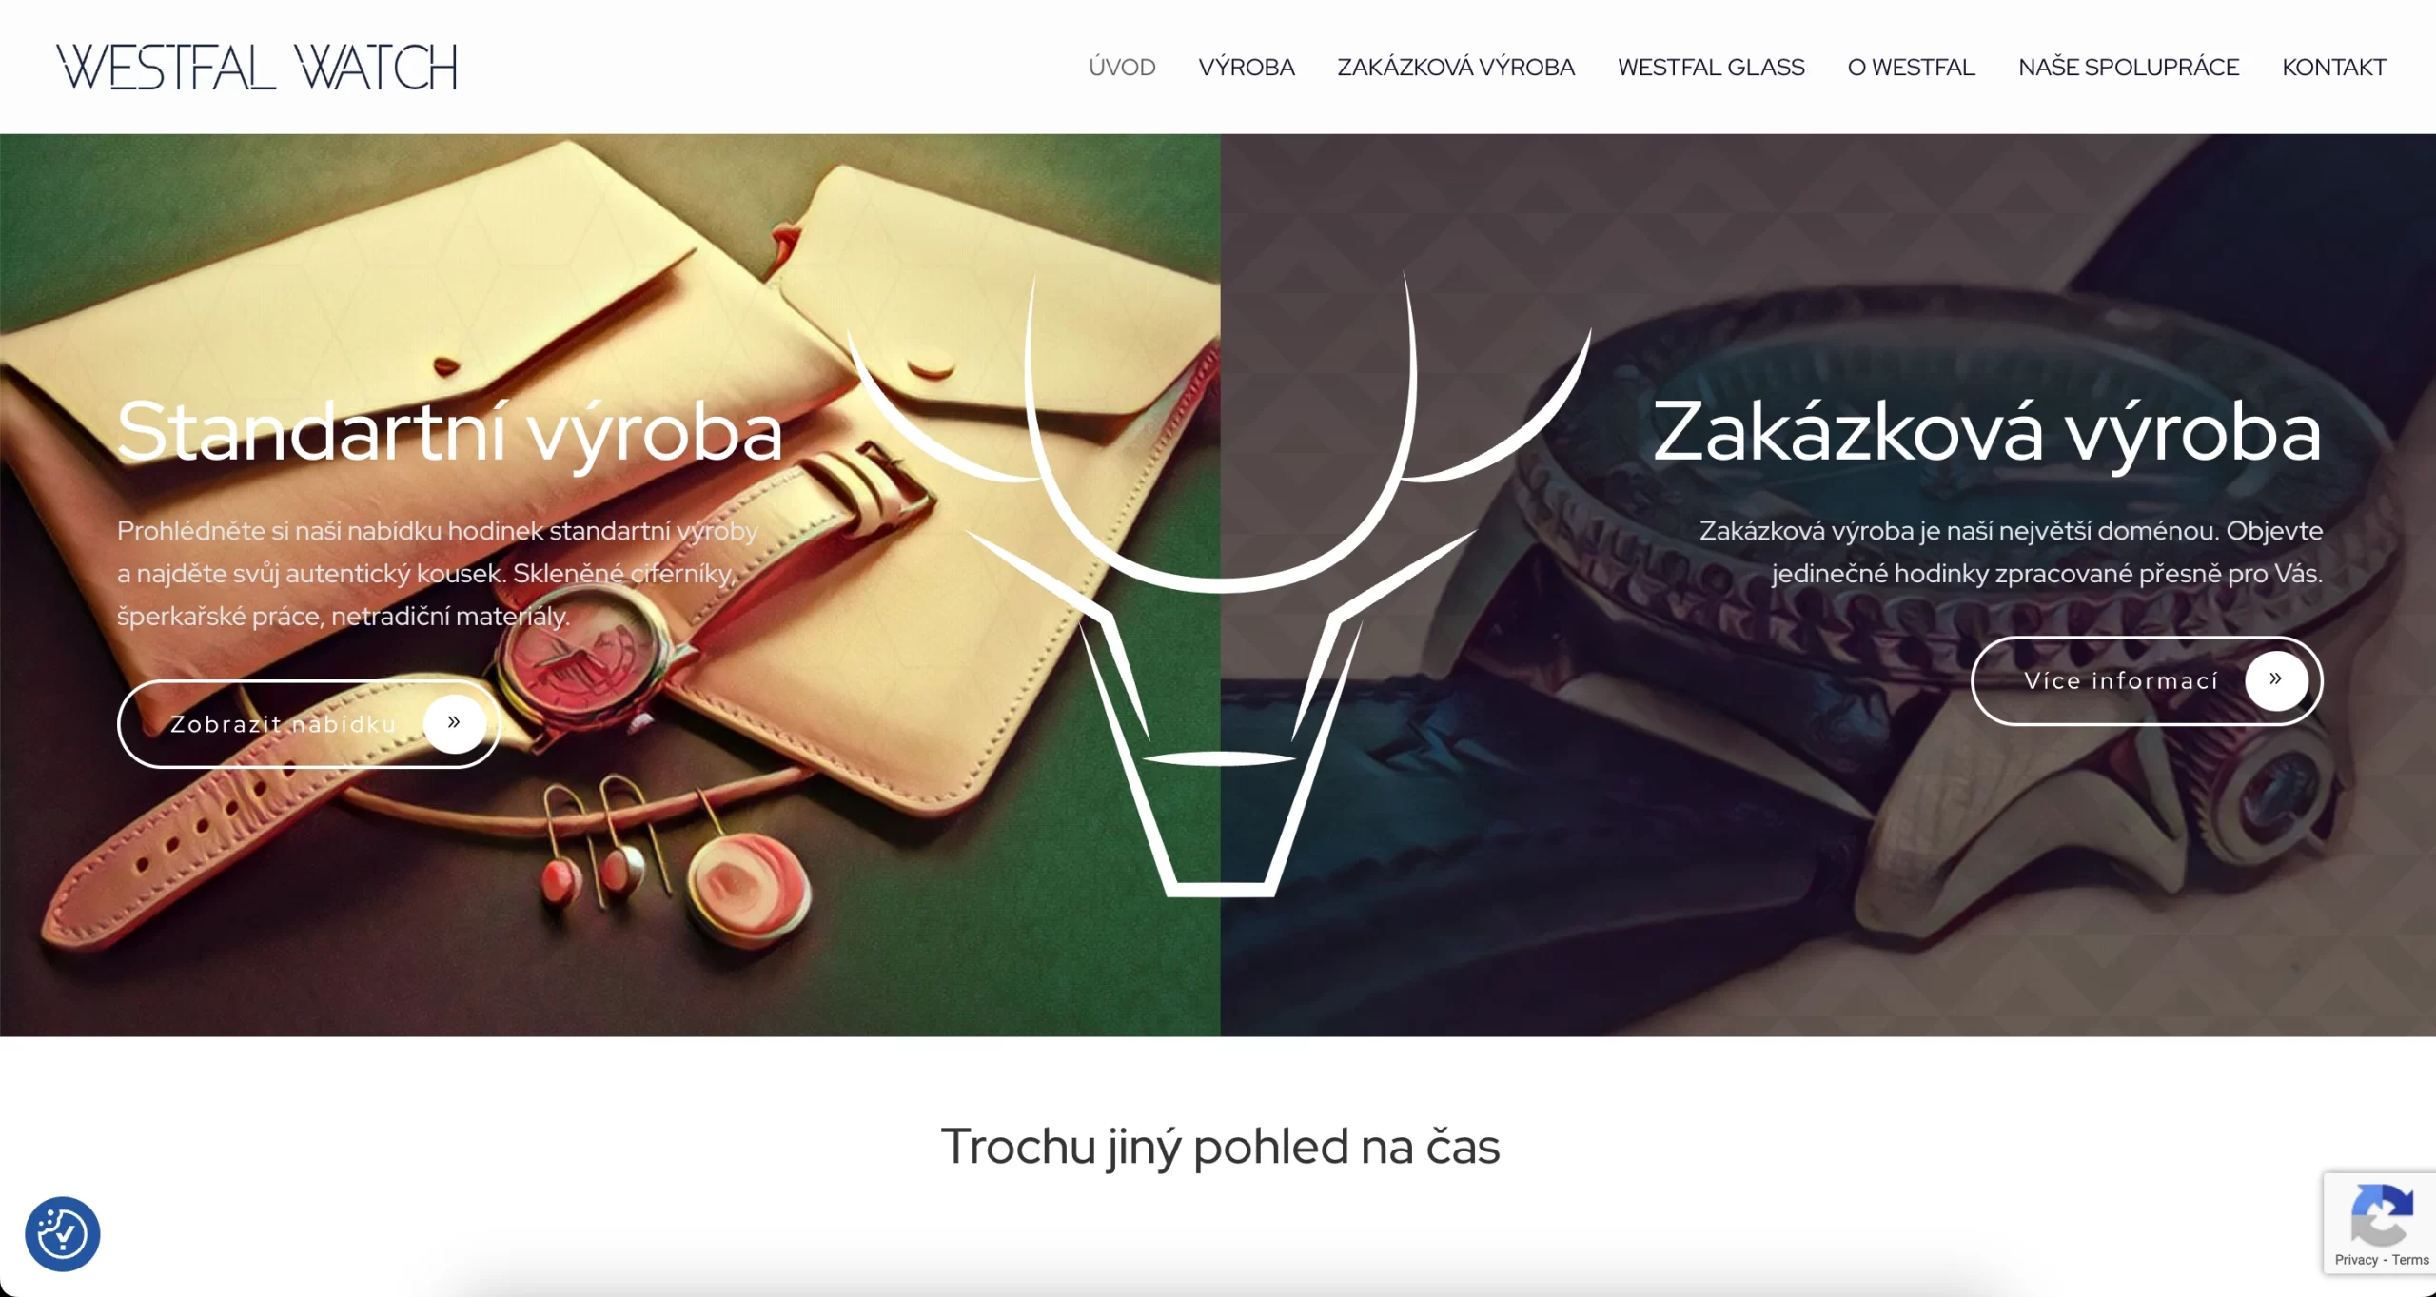2436x1297 pixels.
Task: Open the WESTFAL GLASS section
Action: (x=1711, y=67)
